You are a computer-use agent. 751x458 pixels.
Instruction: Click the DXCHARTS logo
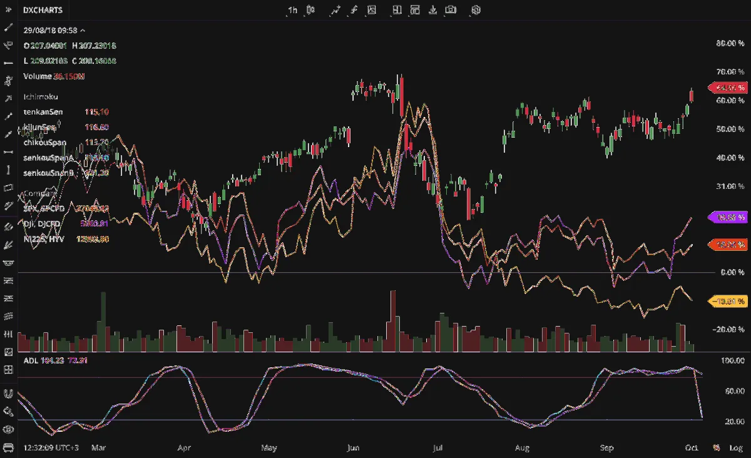pos(43,10)
